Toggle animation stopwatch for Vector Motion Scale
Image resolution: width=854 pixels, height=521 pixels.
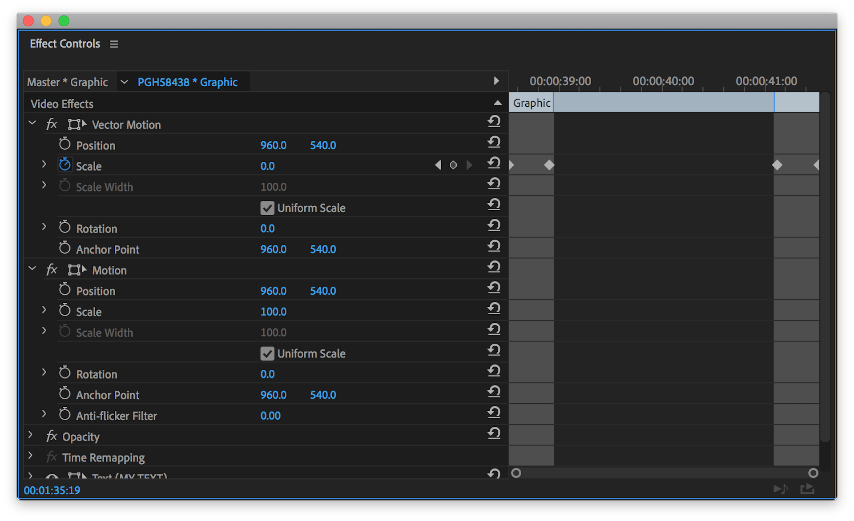point(65,165)
